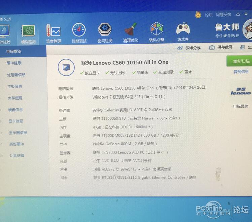The width and height of the screenshot is (252, 222).
Task: Click the Nvidia GeForce 800M graphics value
Action: 125,144
